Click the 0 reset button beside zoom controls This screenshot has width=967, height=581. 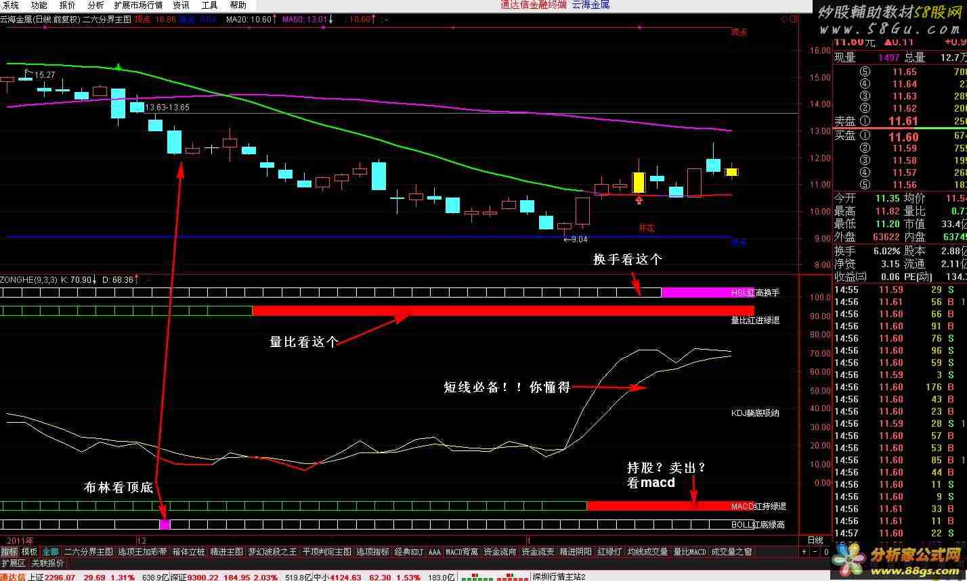[826, 552]
